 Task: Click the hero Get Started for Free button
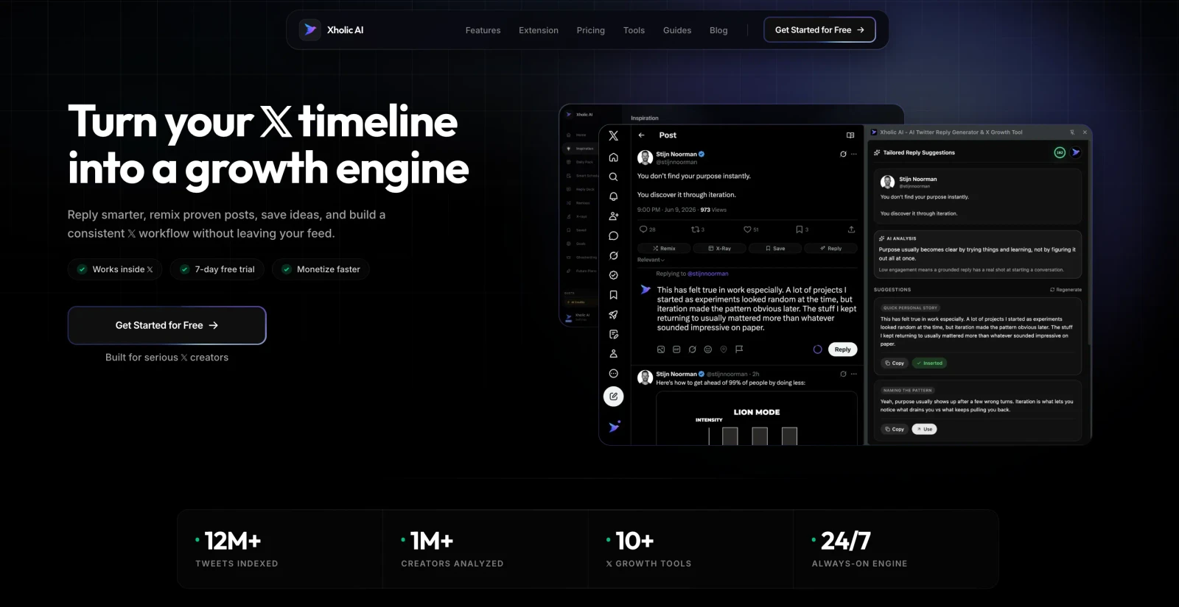[x=167, y=325]
